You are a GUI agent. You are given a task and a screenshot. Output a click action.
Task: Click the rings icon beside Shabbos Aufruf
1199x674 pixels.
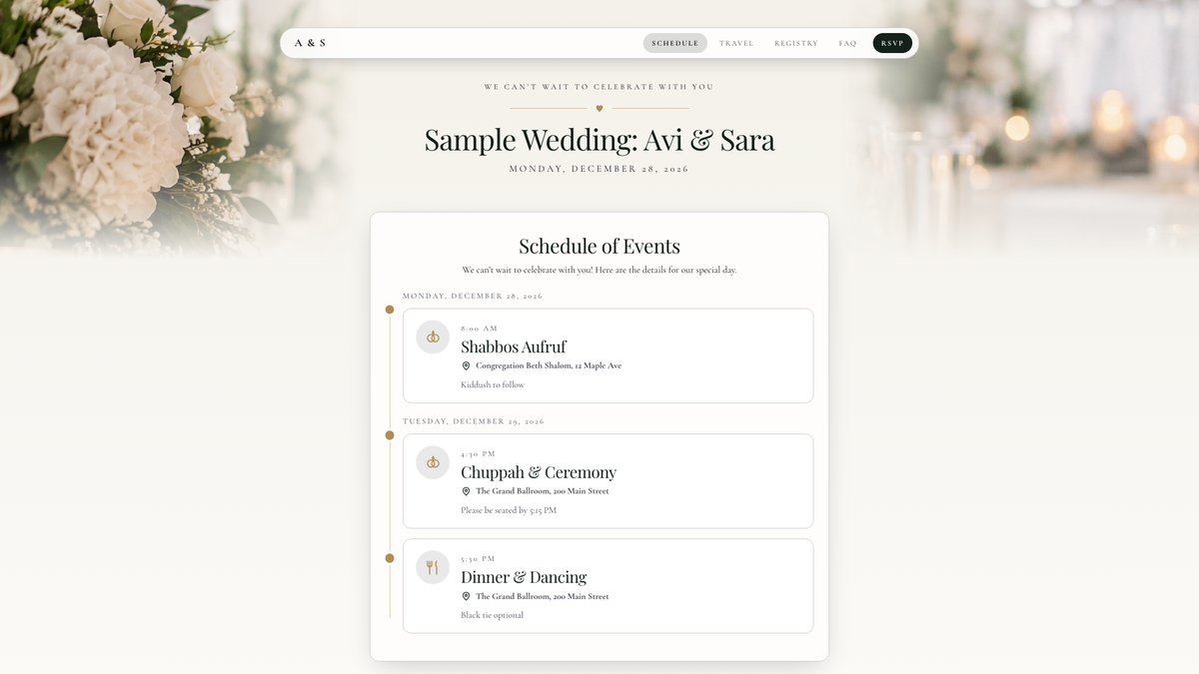pos(433,337)
